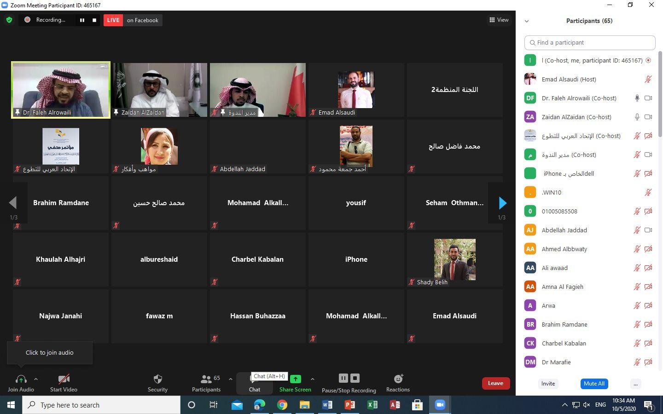Toggle Zaidan AlZaidan's camera in participants list
Viewport: 663px width, 414px height.
click(648, 117)
